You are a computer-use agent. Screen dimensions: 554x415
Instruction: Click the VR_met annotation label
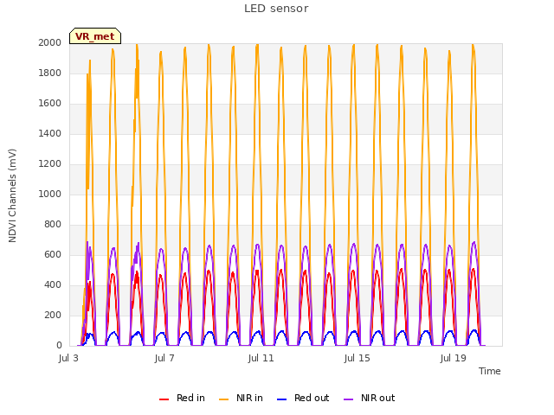(95, 36)
